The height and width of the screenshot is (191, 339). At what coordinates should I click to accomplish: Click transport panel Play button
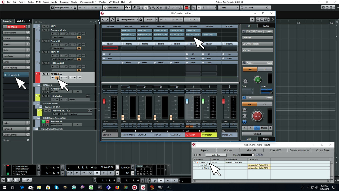[x=104, y=173]
